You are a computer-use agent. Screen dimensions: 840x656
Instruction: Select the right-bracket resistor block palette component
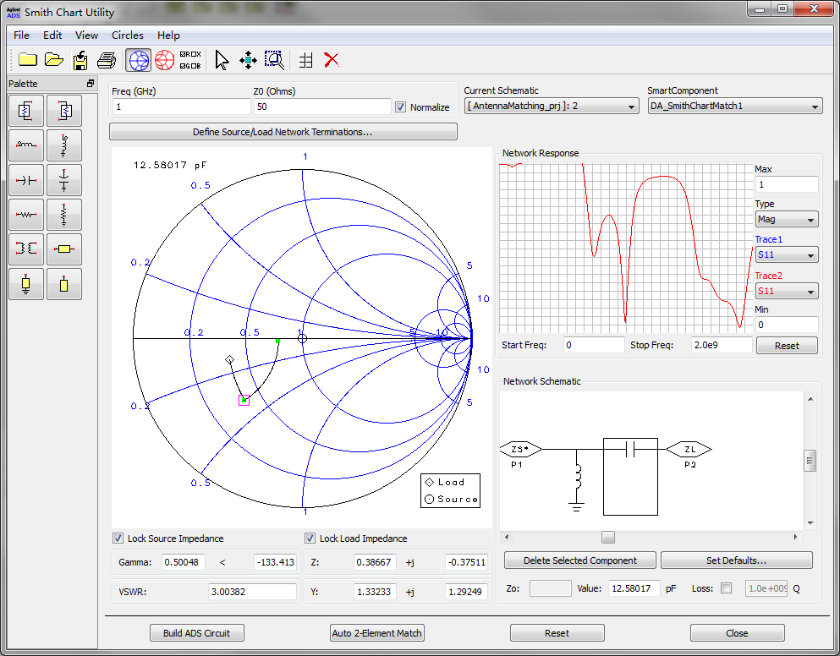point(64,111)
